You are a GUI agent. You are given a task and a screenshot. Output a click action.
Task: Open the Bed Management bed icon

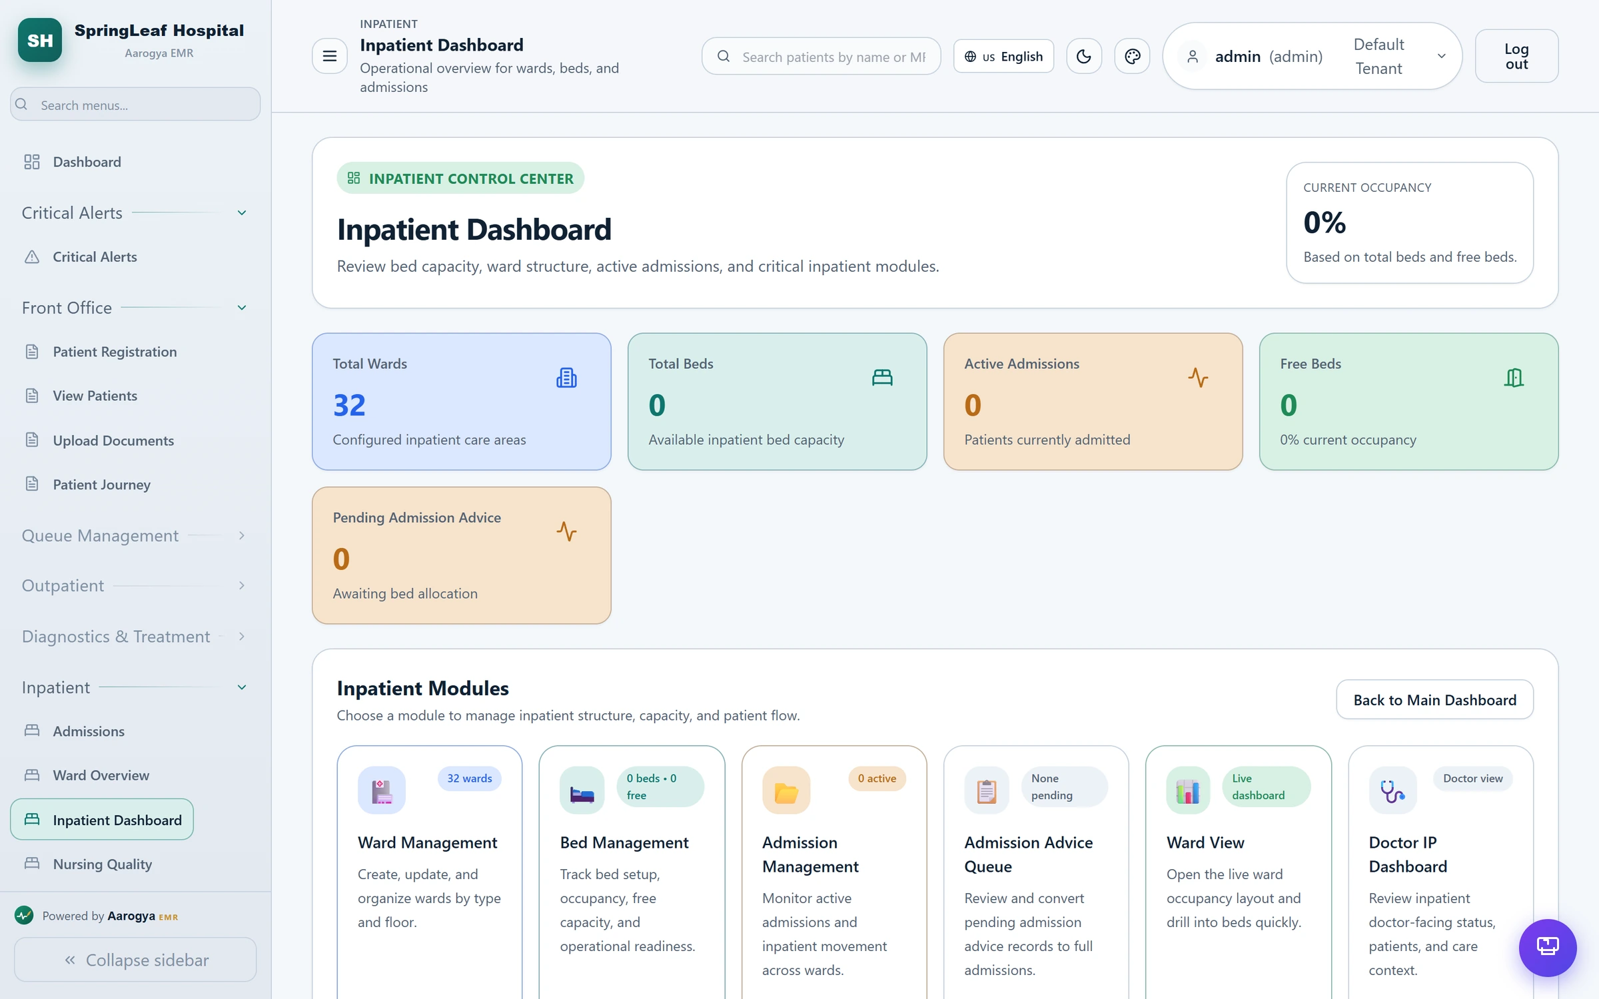click(582, 791)
